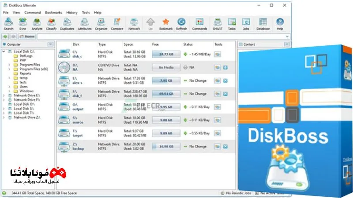Open the Computer panel dropdown

51,44
